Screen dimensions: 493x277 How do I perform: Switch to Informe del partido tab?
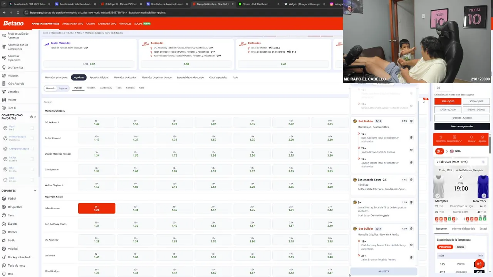pyautogui.click(x=463, y=229)
